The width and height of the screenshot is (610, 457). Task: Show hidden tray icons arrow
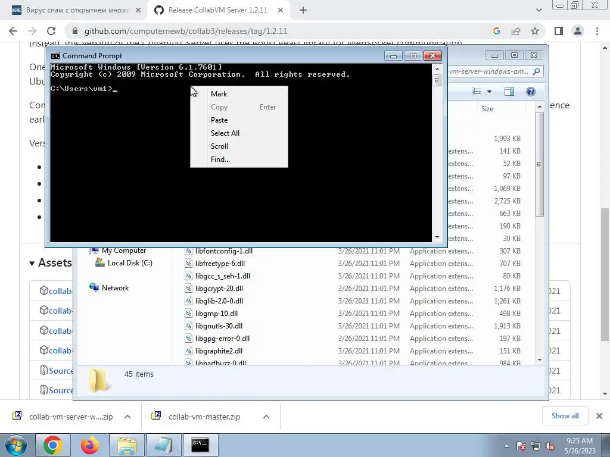tap(506, 446)
